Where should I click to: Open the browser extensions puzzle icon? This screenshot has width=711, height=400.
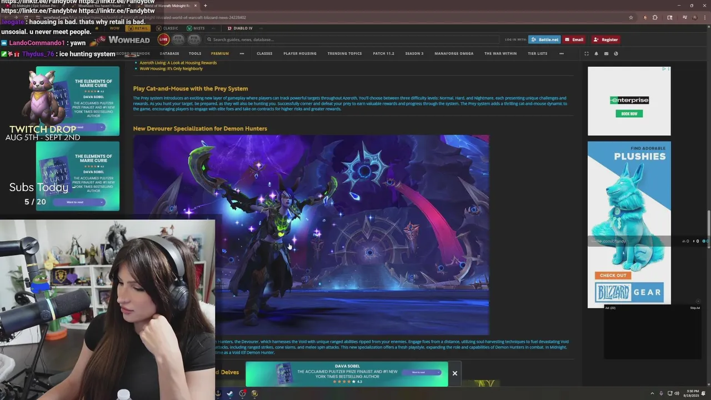click(655, 17)
